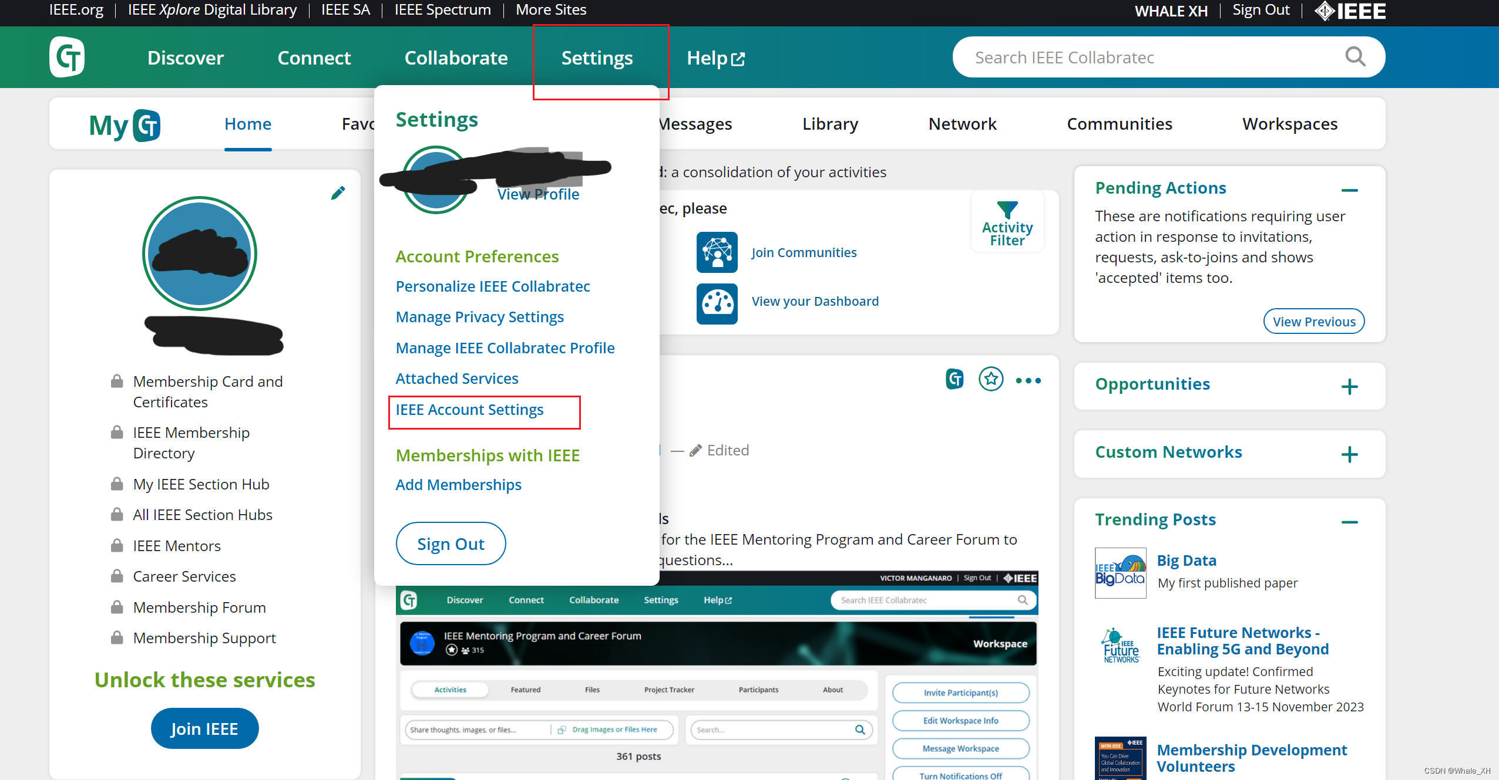The height and width of the screenshot is (780, 1499).
Task: Collapse the Pending Actions panel
Action: tap(1349, 190)
